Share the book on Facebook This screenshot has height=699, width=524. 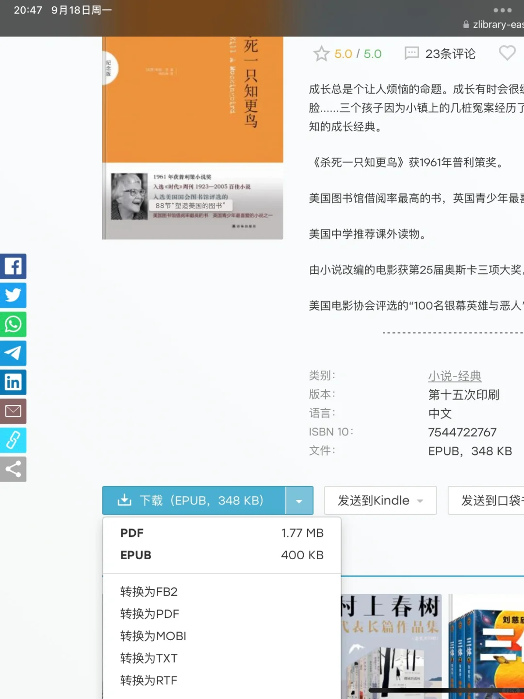13,266
